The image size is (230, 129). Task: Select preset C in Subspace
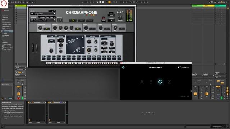160,82
